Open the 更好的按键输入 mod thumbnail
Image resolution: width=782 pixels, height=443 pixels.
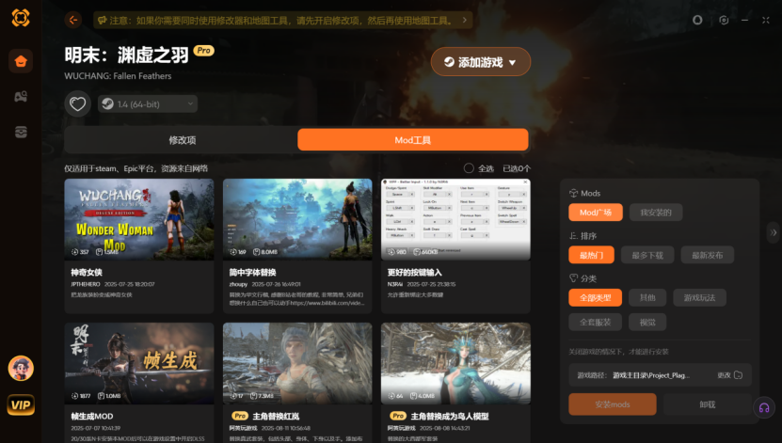point(455,219)
